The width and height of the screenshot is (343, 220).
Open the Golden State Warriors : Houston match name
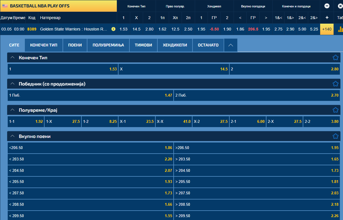[74, 29]
